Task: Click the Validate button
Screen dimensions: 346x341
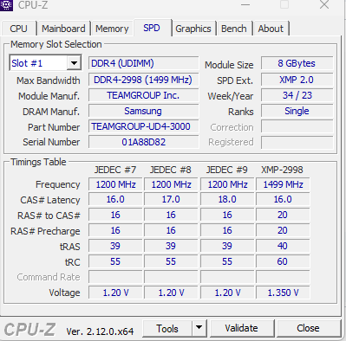Action: point(242,328)
